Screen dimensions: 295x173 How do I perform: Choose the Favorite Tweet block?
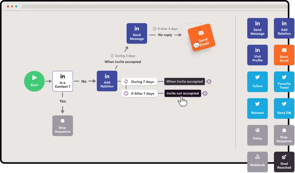(284, 82)
